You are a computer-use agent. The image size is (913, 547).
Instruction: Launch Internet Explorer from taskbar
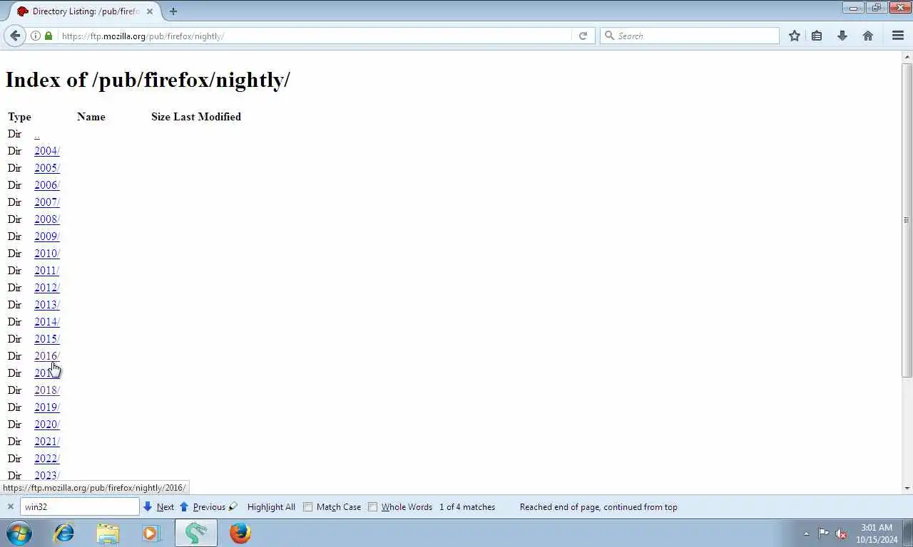point(64,533)
